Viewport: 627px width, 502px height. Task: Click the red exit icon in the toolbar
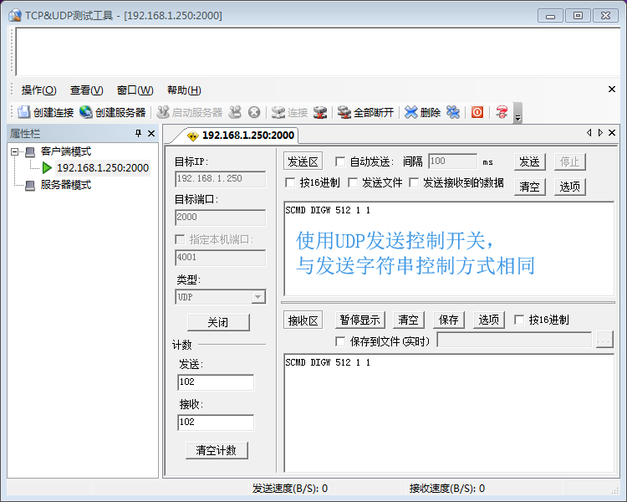(x=477, y=112)
